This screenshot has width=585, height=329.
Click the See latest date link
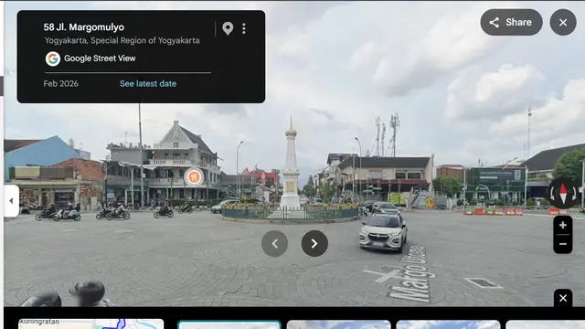(148, 83)
